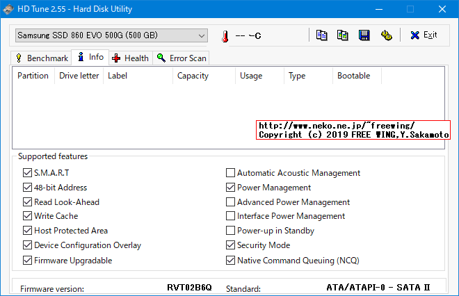This screenshot has height=296, width=459.
Task: Toggle the S.M.A.R.T checkbox
Action: tap(28, 173)
